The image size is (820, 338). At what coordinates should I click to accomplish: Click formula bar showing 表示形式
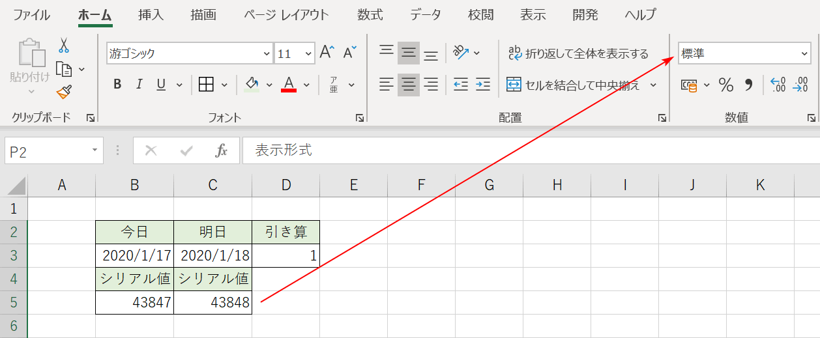[531, 150]
